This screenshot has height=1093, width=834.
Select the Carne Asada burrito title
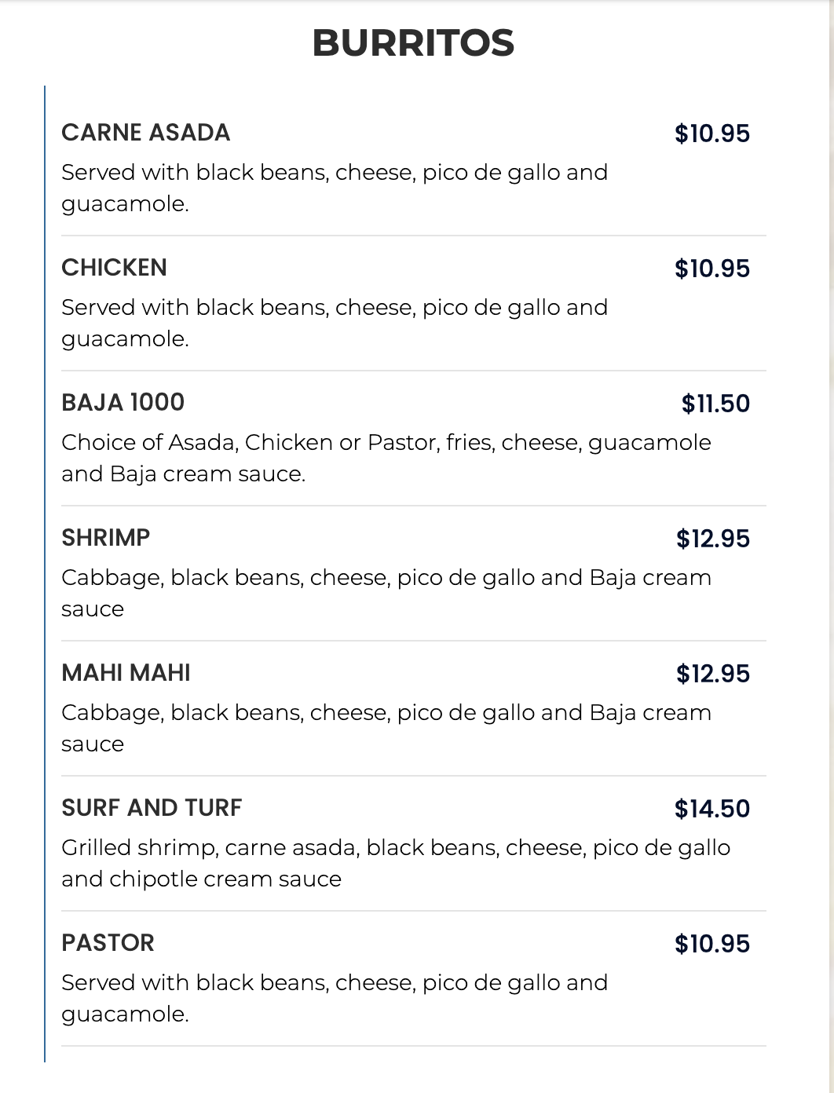146,133
